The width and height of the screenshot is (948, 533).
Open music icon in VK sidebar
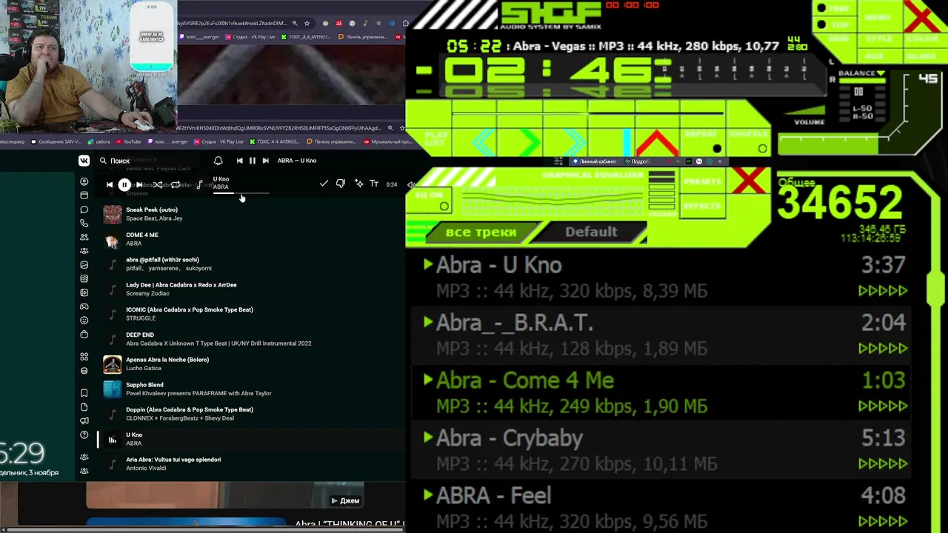[84, 279]
